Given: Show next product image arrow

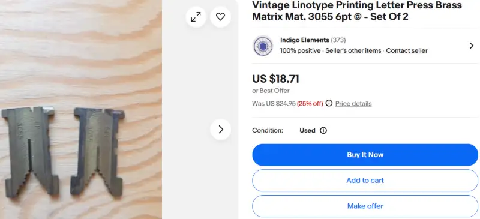Looking at the screenshot, I should click(x=220, y=129).
